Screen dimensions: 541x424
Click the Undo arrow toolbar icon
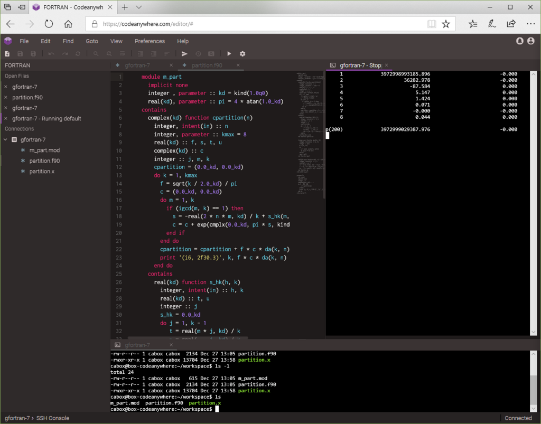point(51,54)
